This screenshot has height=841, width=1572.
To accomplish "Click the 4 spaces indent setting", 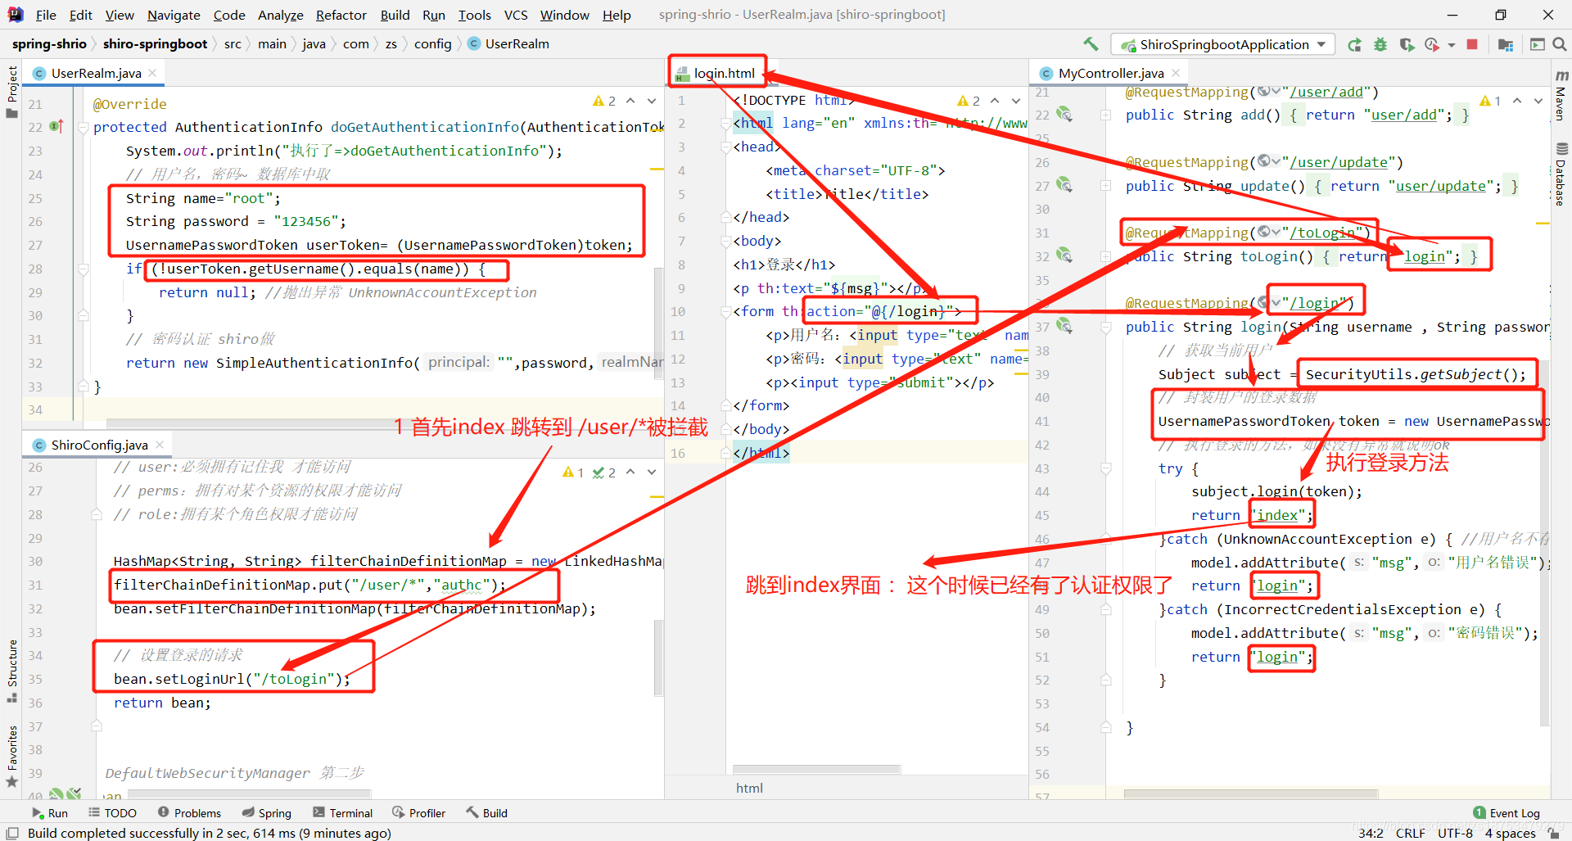I will (1511, 833).
